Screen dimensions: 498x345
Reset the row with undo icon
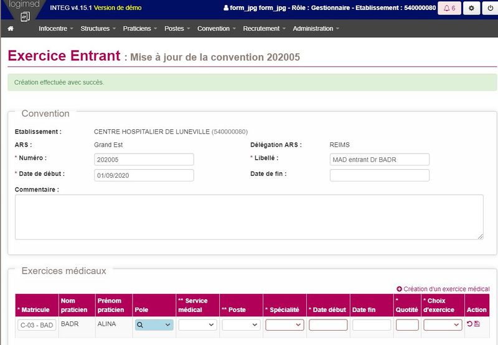tap(469, 324)
